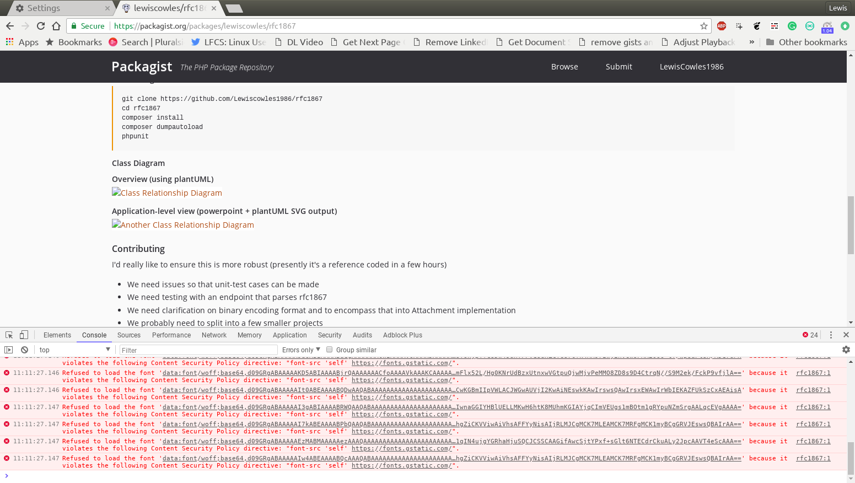The image size is (855, 483).
Task: Open the Adjust Playback bookmark
Action: click(x=698, y=42)
